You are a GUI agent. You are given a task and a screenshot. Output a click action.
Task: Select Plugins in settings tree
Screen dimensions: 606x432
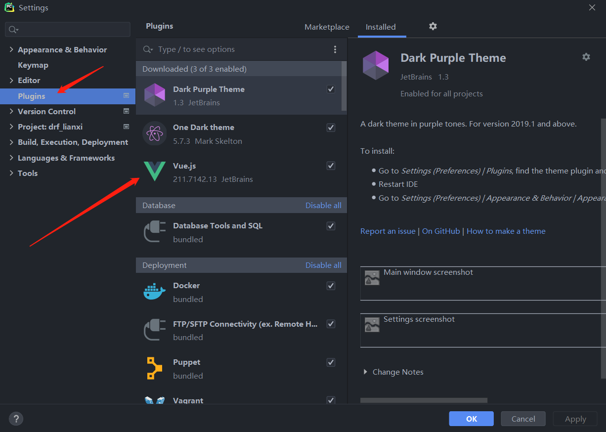(68, 96)
